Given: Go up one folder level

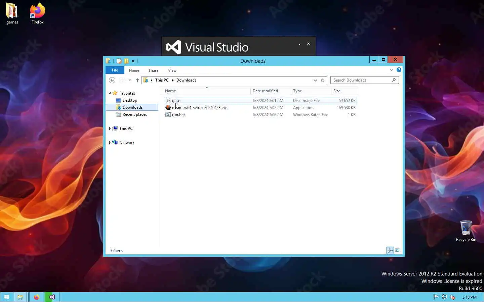Looking at the screenshot, I should coord(137,80).
